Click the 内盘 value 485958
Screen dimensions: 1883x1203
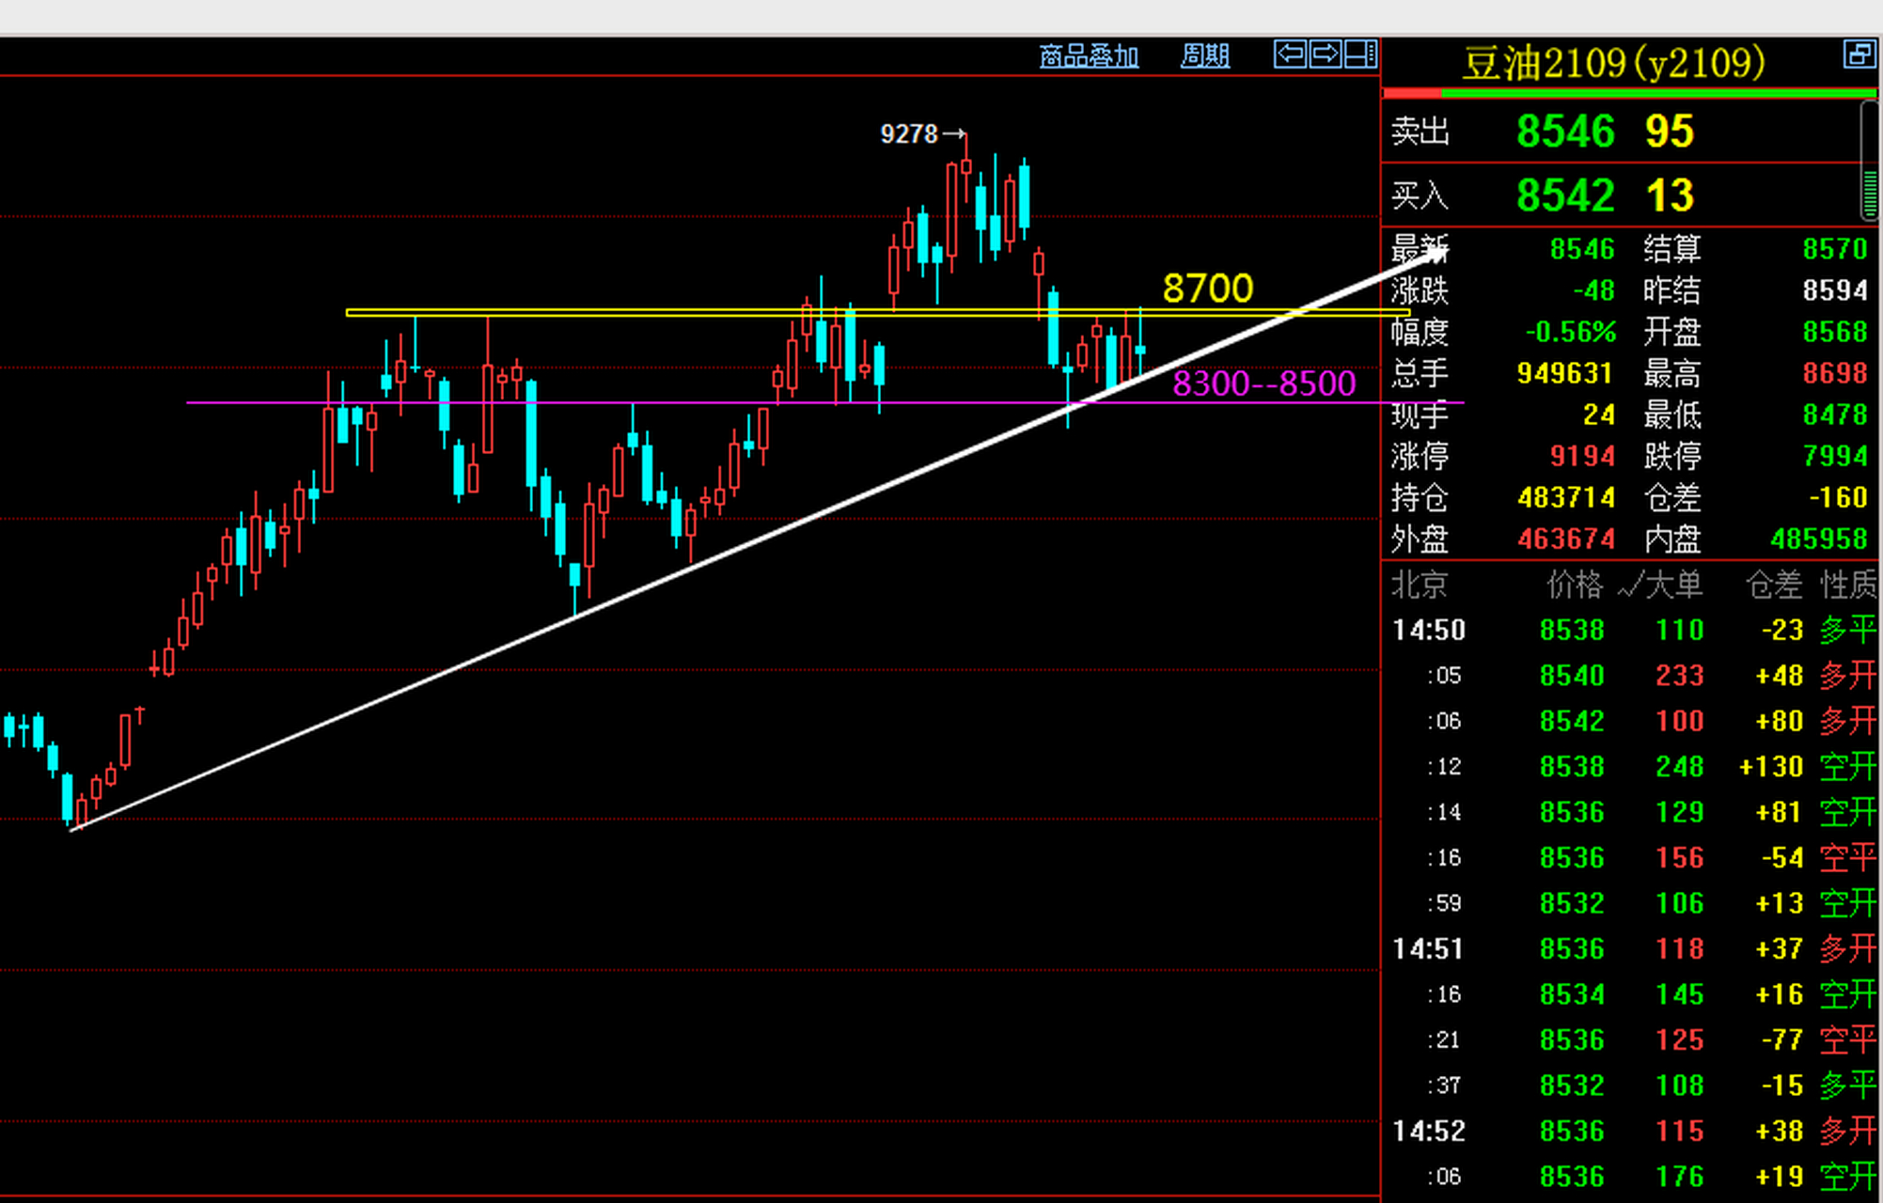(x=1819, y=539)
